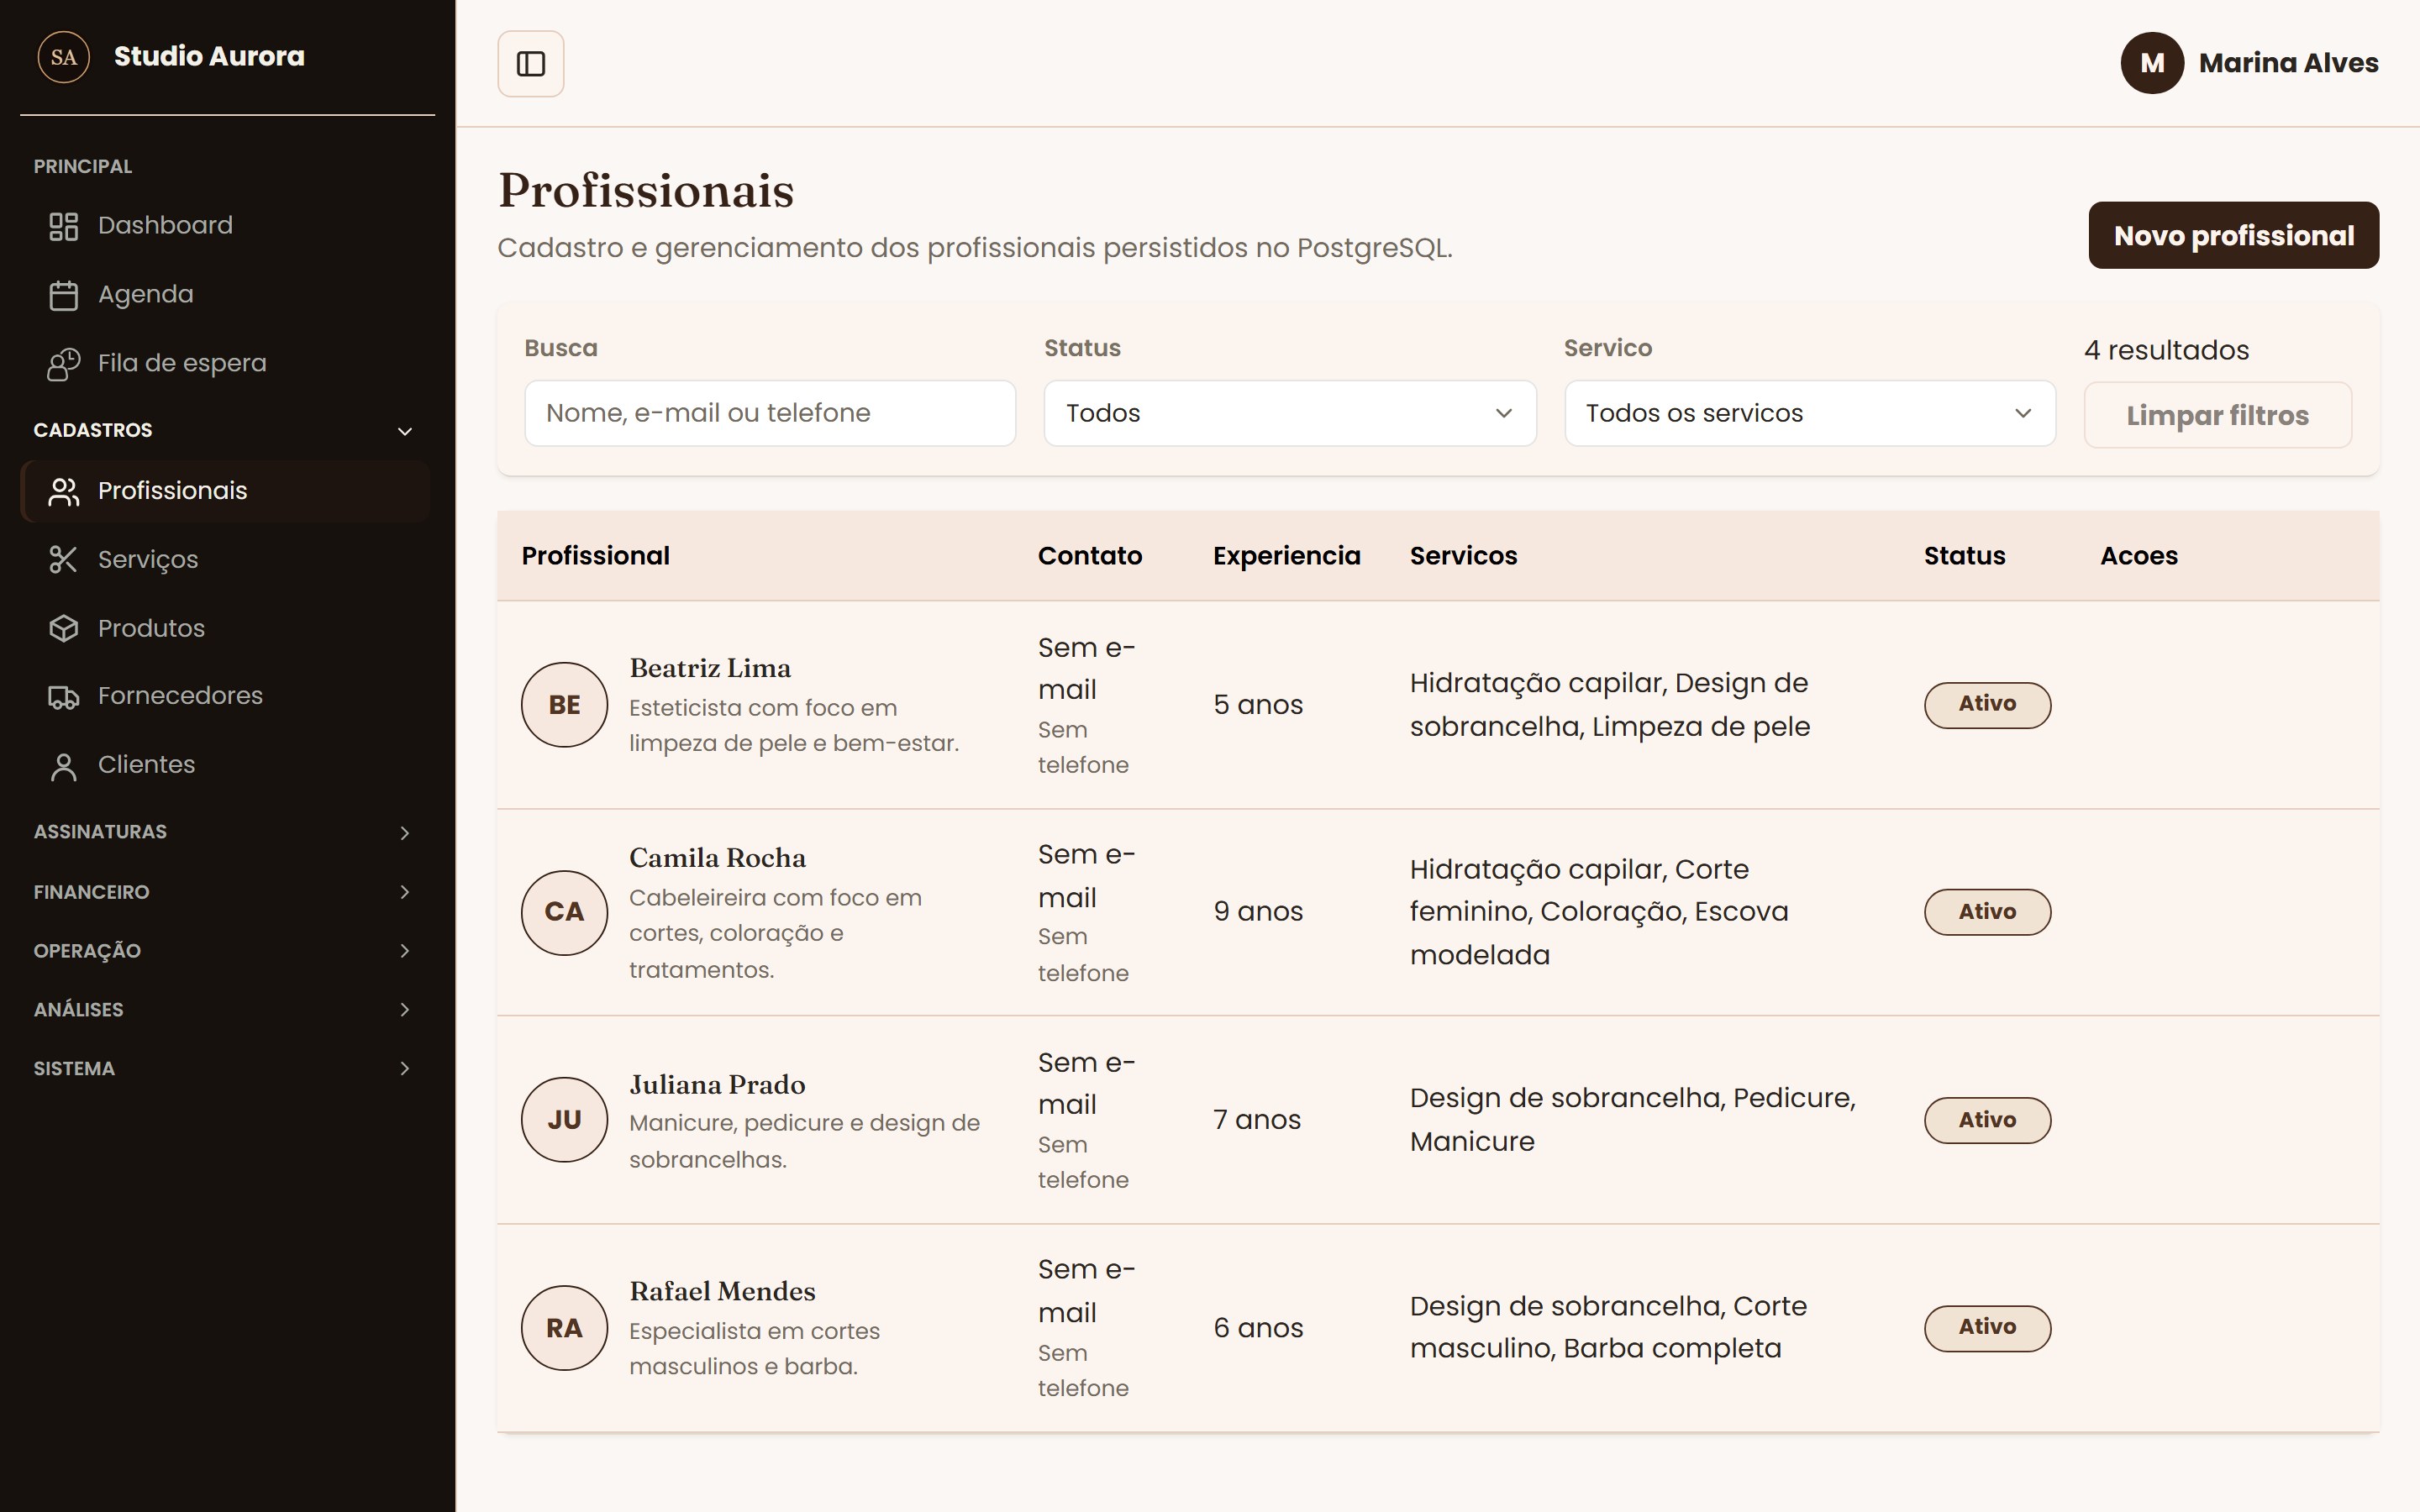The height and width of the screenshot is (1512, 2420).
Task: Click Camila Rocha's CA avatar
Action: tap(564, 912)
